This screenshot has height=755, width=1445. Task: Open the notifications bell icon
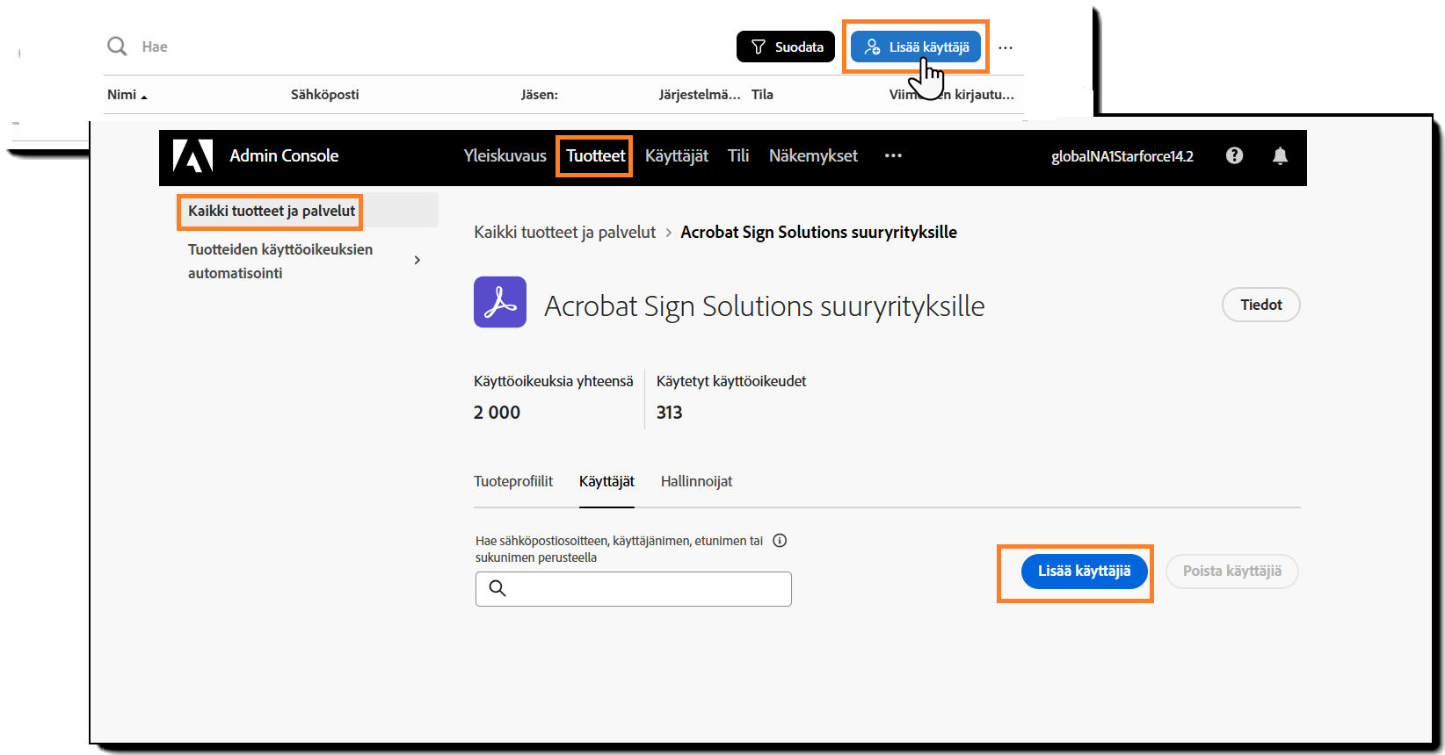[x=1280, y=155]
